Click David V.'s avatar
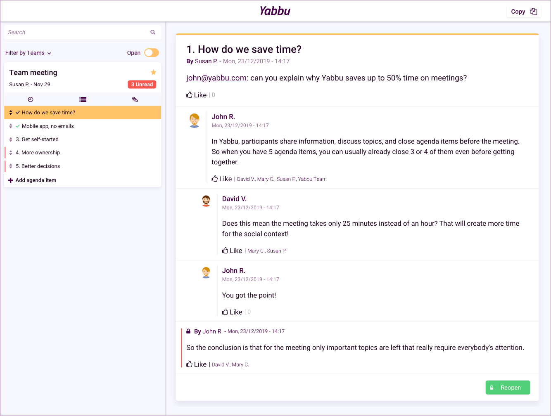 click(206, 201)
